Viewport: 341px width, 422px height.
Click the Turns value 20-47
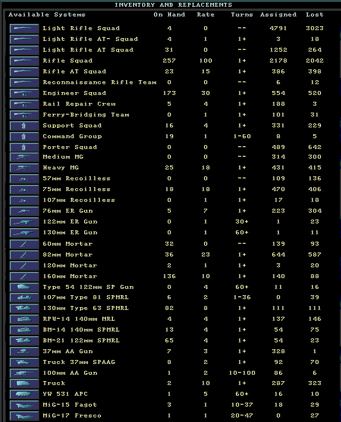click(242, 416)
